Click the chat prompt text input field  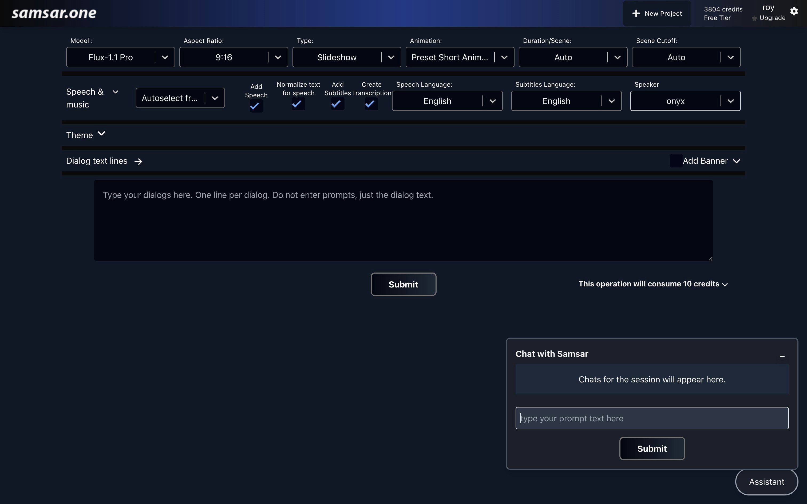(x=652, y=418)
